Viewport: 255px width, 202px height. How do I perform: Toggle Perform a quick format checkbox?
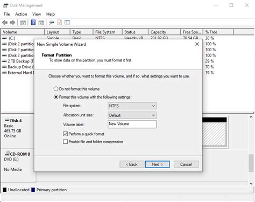tap(65, 134)
